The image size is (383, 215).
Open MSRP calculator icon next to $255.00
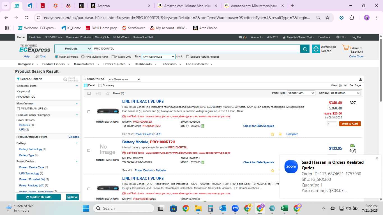click(x=203, y=162)
